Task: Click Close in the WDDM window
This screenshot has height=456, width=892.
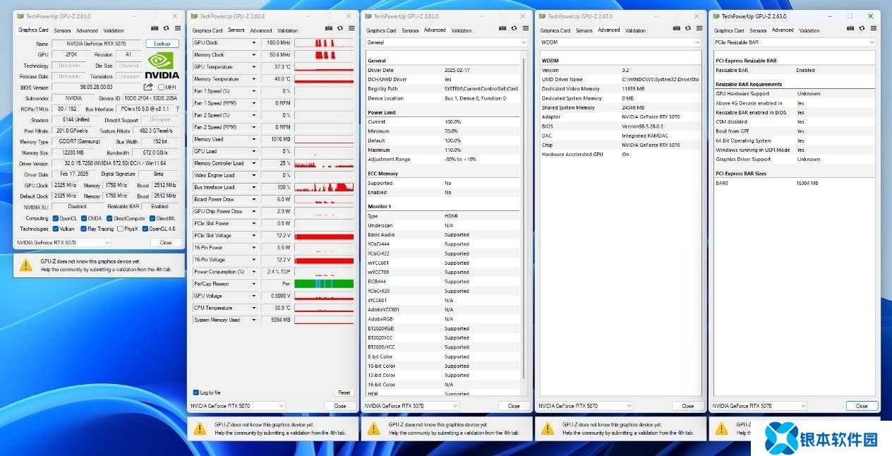Action: click(x=688, y=406)
